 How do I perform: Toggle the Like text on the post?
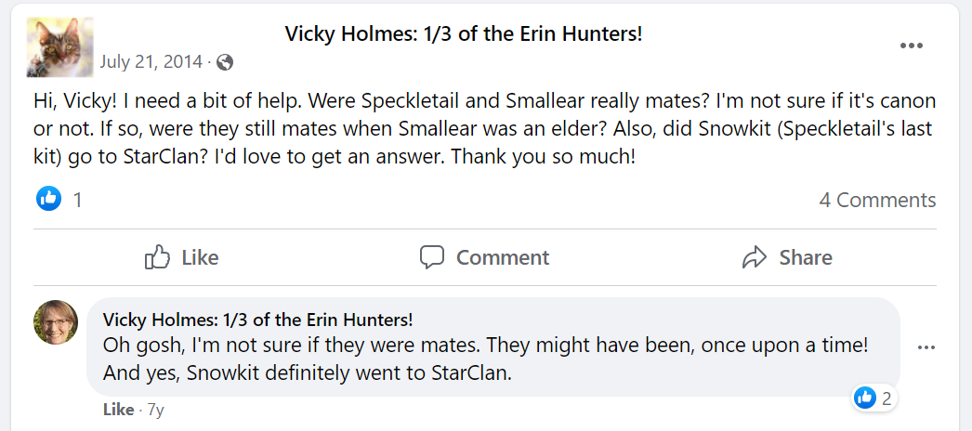[200, 257]
